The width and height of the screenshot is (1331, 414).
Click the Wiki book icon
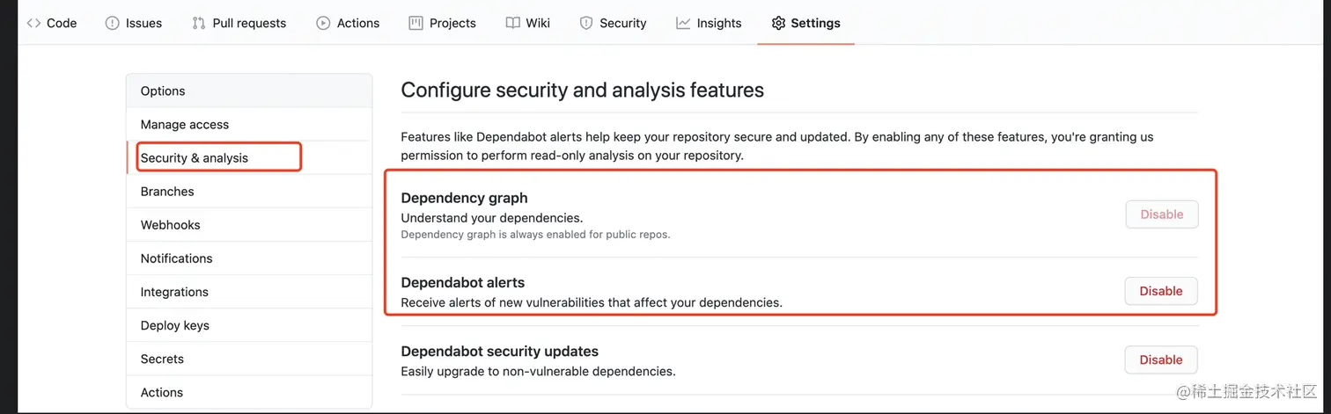[x=512, y=23]
